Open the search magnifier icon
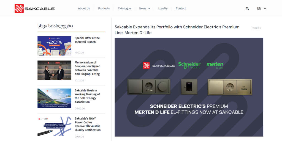The height and width of the screenshot is (141, 282). coord(247,9)
